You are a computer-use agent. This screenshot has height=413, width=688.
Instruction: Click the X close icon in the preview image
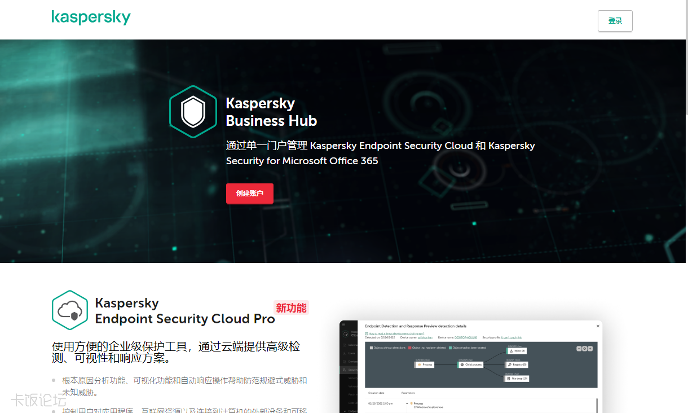click(598, 326)
